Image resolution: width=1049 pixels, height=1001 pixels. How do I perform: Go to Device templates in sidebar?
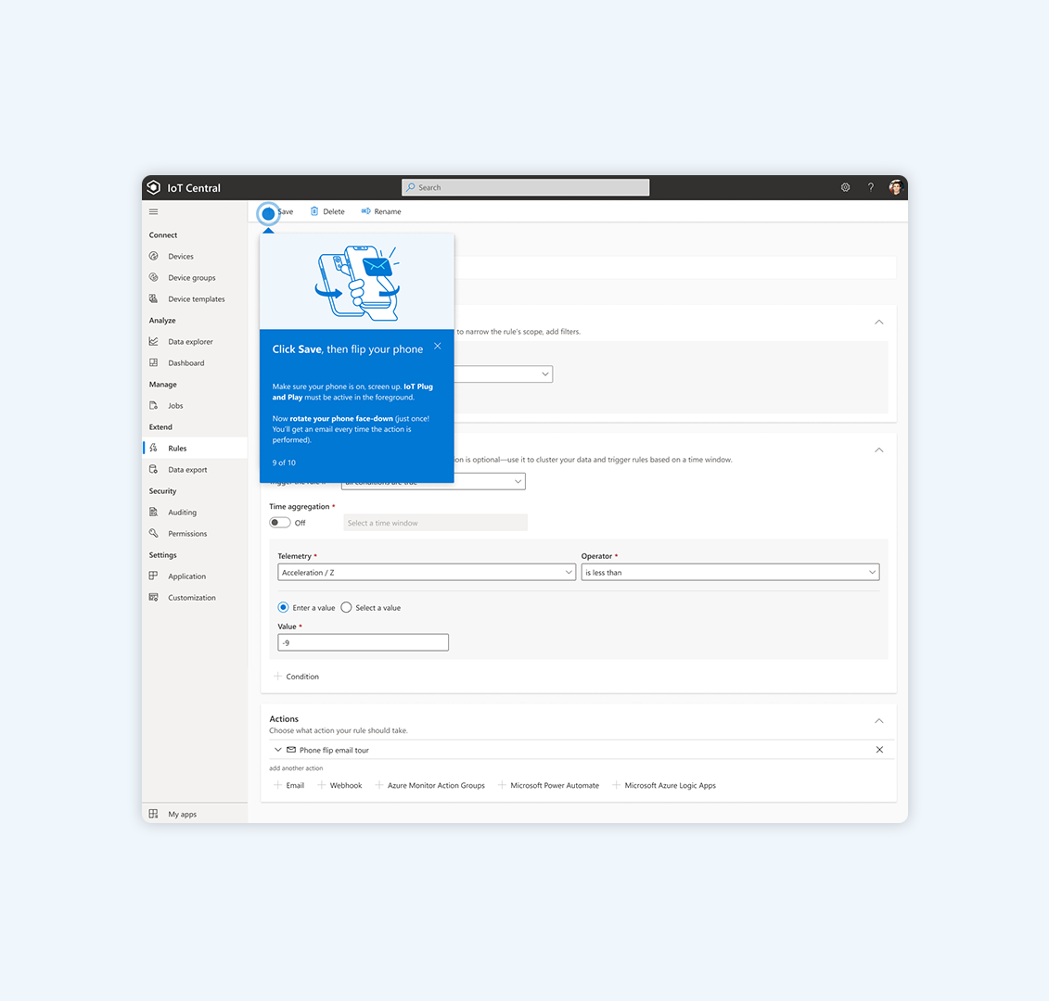click(197, 298)
